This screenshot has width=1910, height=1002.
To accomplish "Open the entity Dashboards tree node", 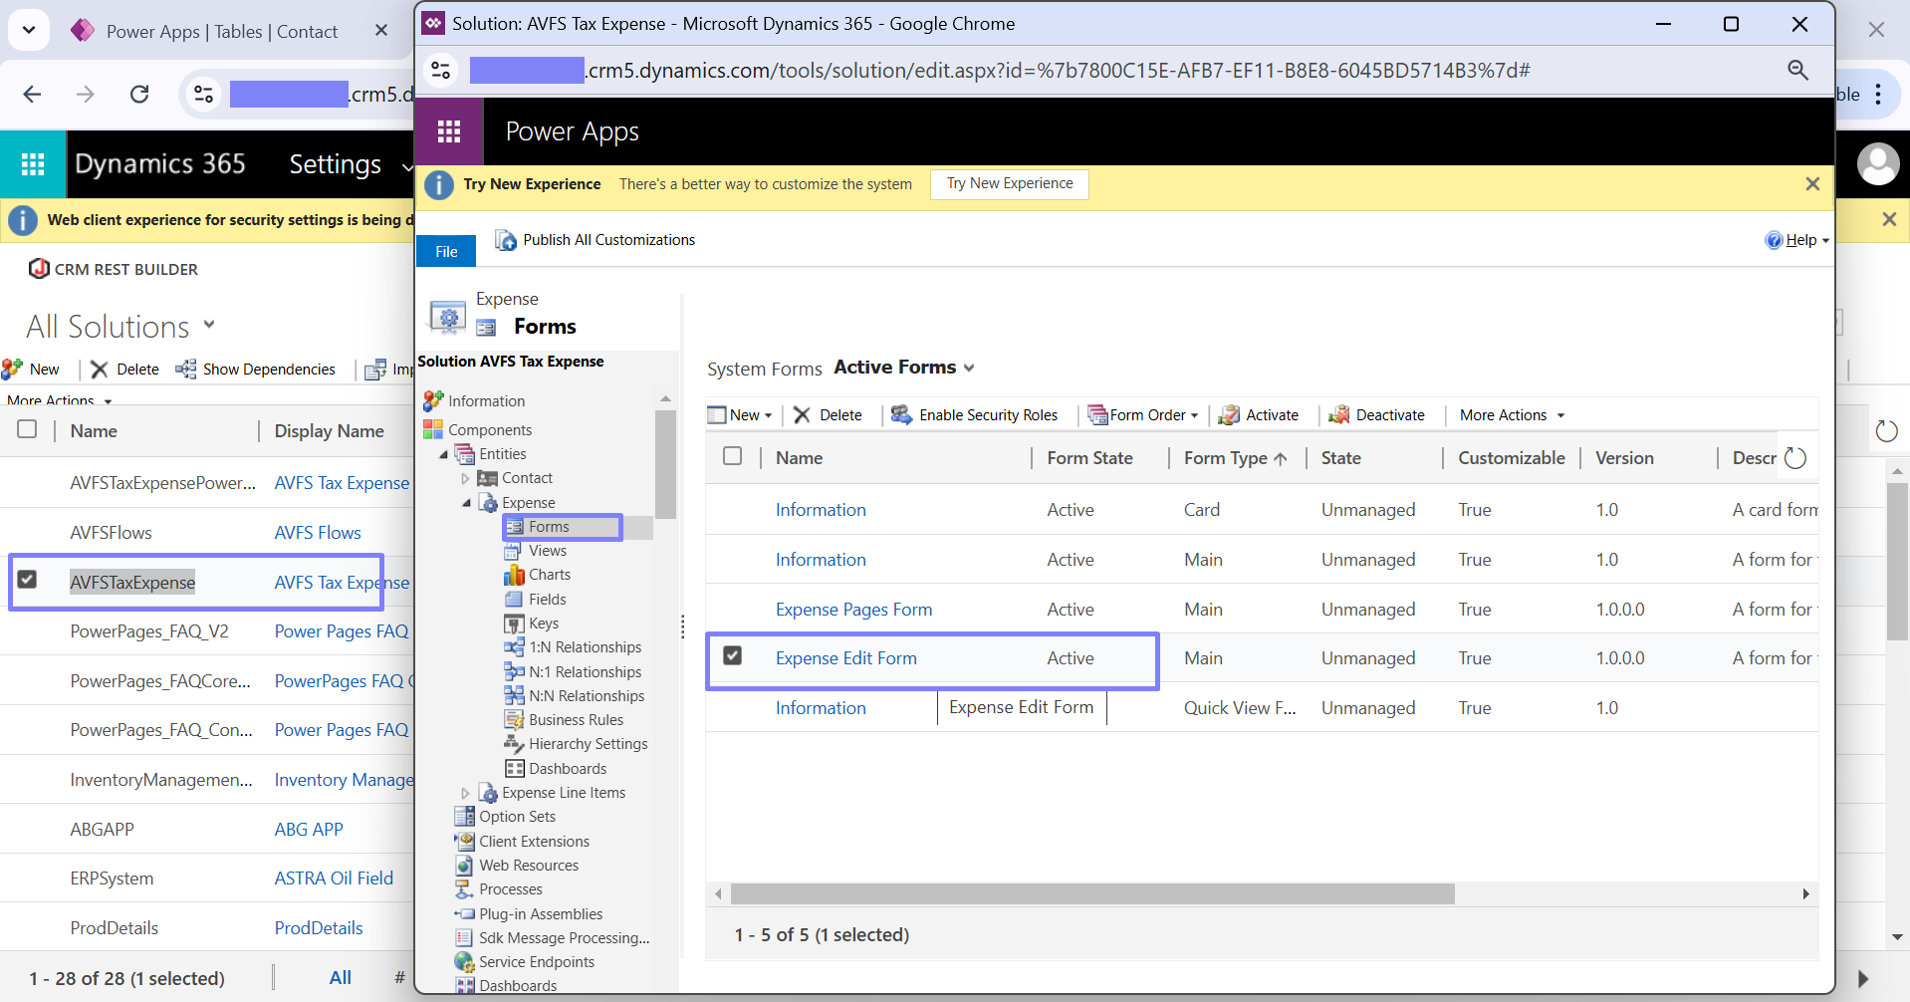I will pos(568,769).
